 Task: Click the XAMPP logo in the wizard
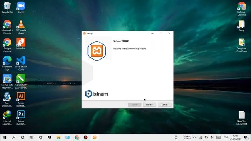coord(97,51)
